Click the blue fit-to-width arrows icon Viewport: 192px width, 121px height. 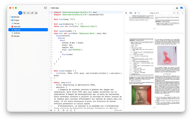tap(139, 13)
